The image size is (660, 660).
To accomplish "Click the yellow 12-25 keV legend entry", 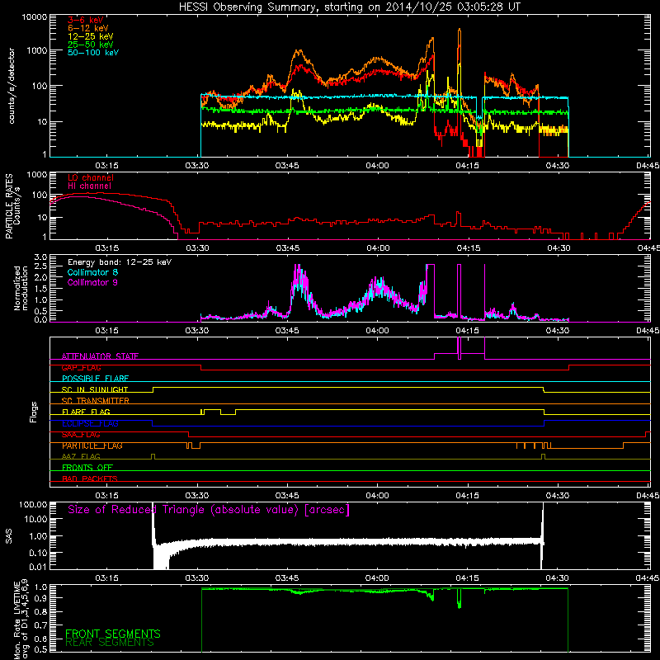I will [91, 36].
